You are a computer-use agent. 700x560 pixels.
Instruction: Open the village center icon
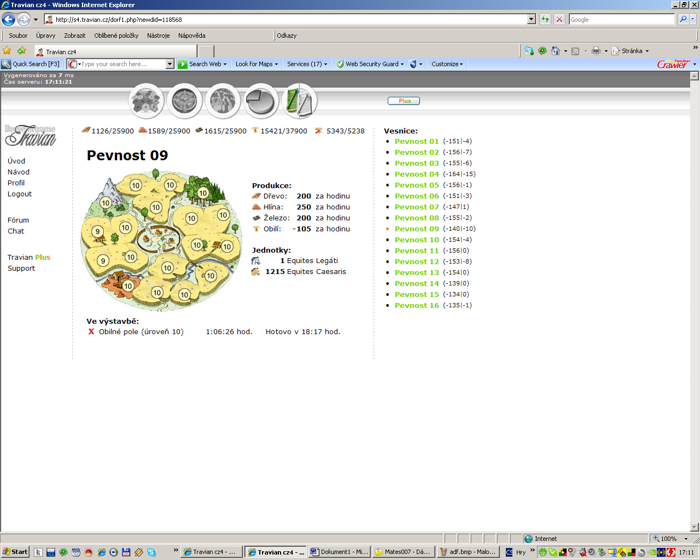pyautogui.click(x=185, y=101)
